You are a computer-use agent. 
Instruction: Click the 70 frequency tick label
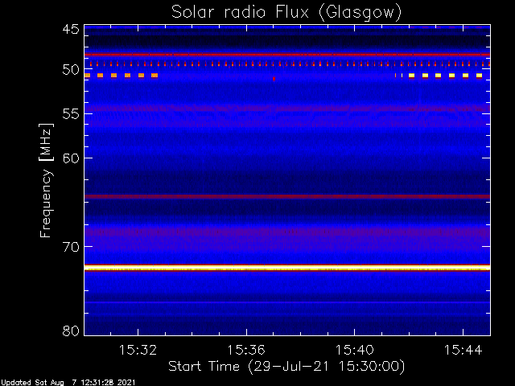tap(71, 247)
